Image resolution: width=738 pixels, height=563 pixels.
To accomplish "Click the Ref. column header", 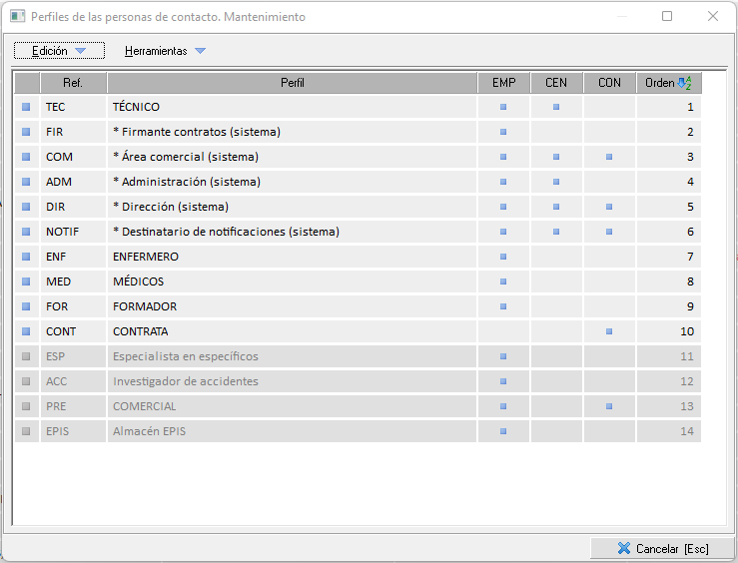I will pyautogui.click(x=73, y=83).
